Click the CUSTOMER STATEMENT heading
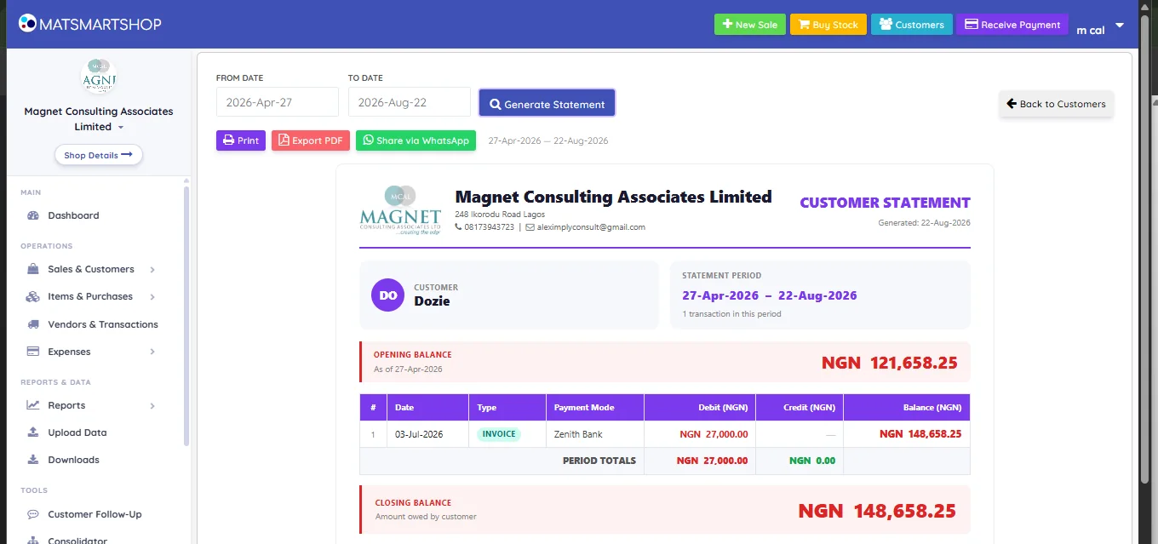Viewport: 1158px width, 544px height. coord(885,203)
